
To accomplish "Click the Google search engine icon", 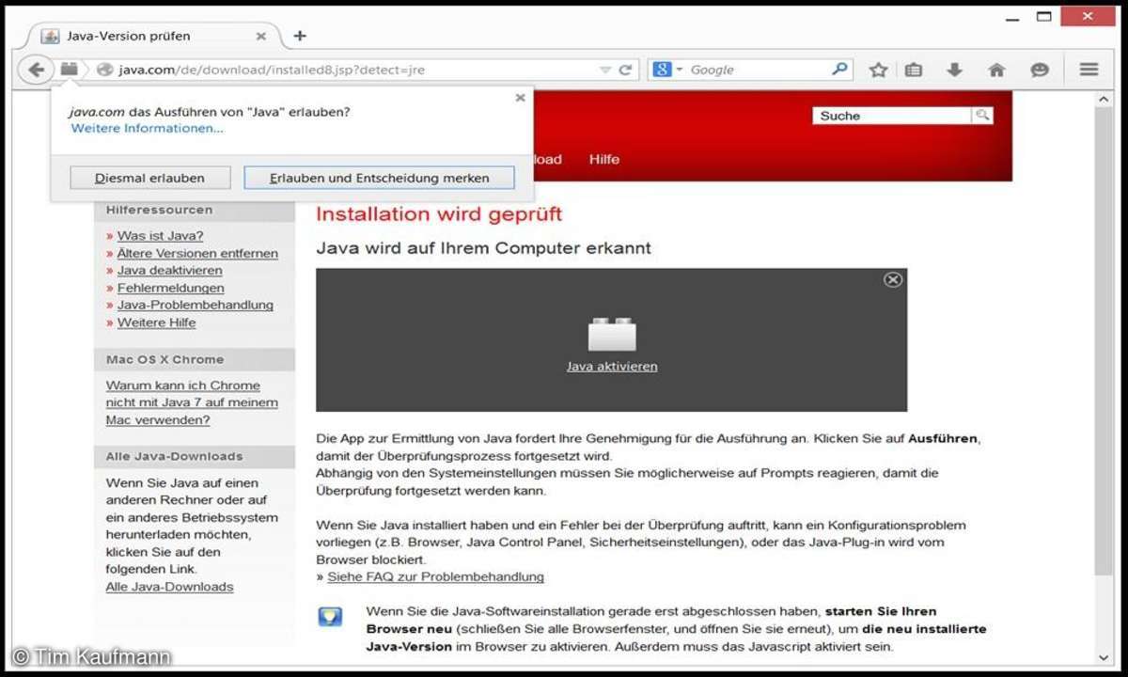I will (663, 70).
